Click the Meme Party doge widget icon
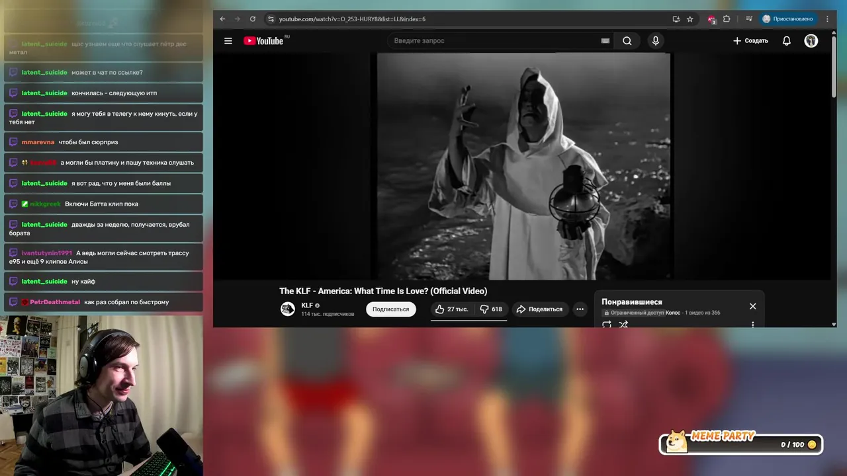The height and width of the screenshot is (476, 847). point(676,441)
